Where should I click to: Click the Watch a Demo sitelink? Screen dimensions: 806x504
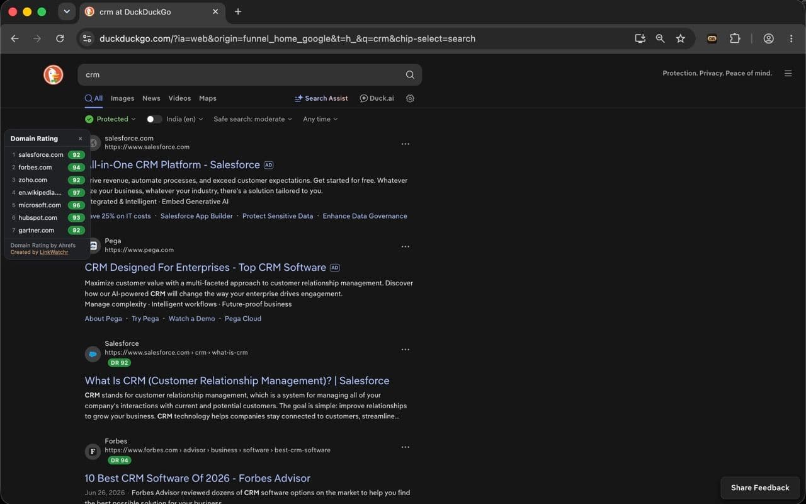click(x=192, y=319)
